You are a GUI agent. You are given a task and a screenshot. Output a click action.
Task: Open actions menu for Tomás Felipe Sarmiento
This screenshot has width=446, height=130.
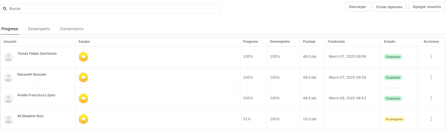[431, 57]
